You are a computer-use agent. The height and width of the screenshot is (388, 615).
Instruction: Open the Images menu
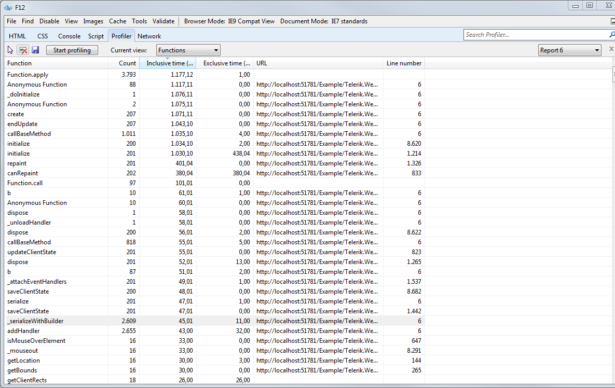(x=93, y=21)
